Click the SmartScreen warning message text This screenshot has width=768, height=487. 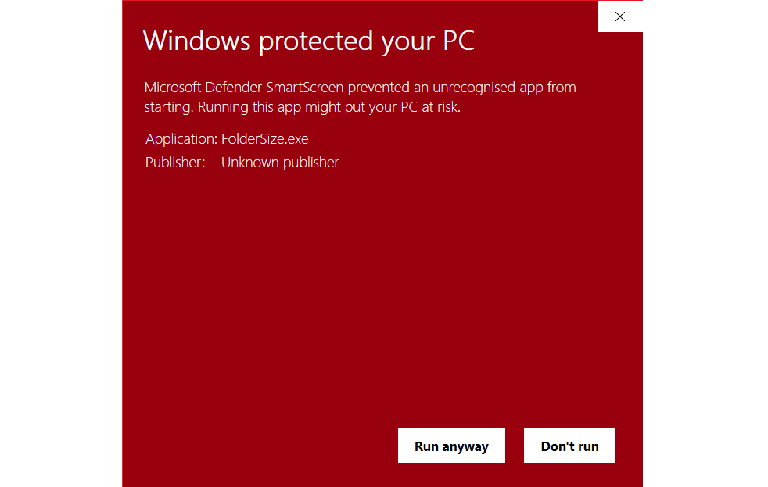[x=360, y=96]
